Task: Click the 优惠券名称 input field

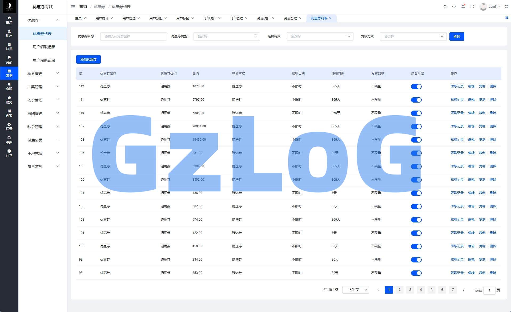Action: pyautogui.click(x=133, y=37)
